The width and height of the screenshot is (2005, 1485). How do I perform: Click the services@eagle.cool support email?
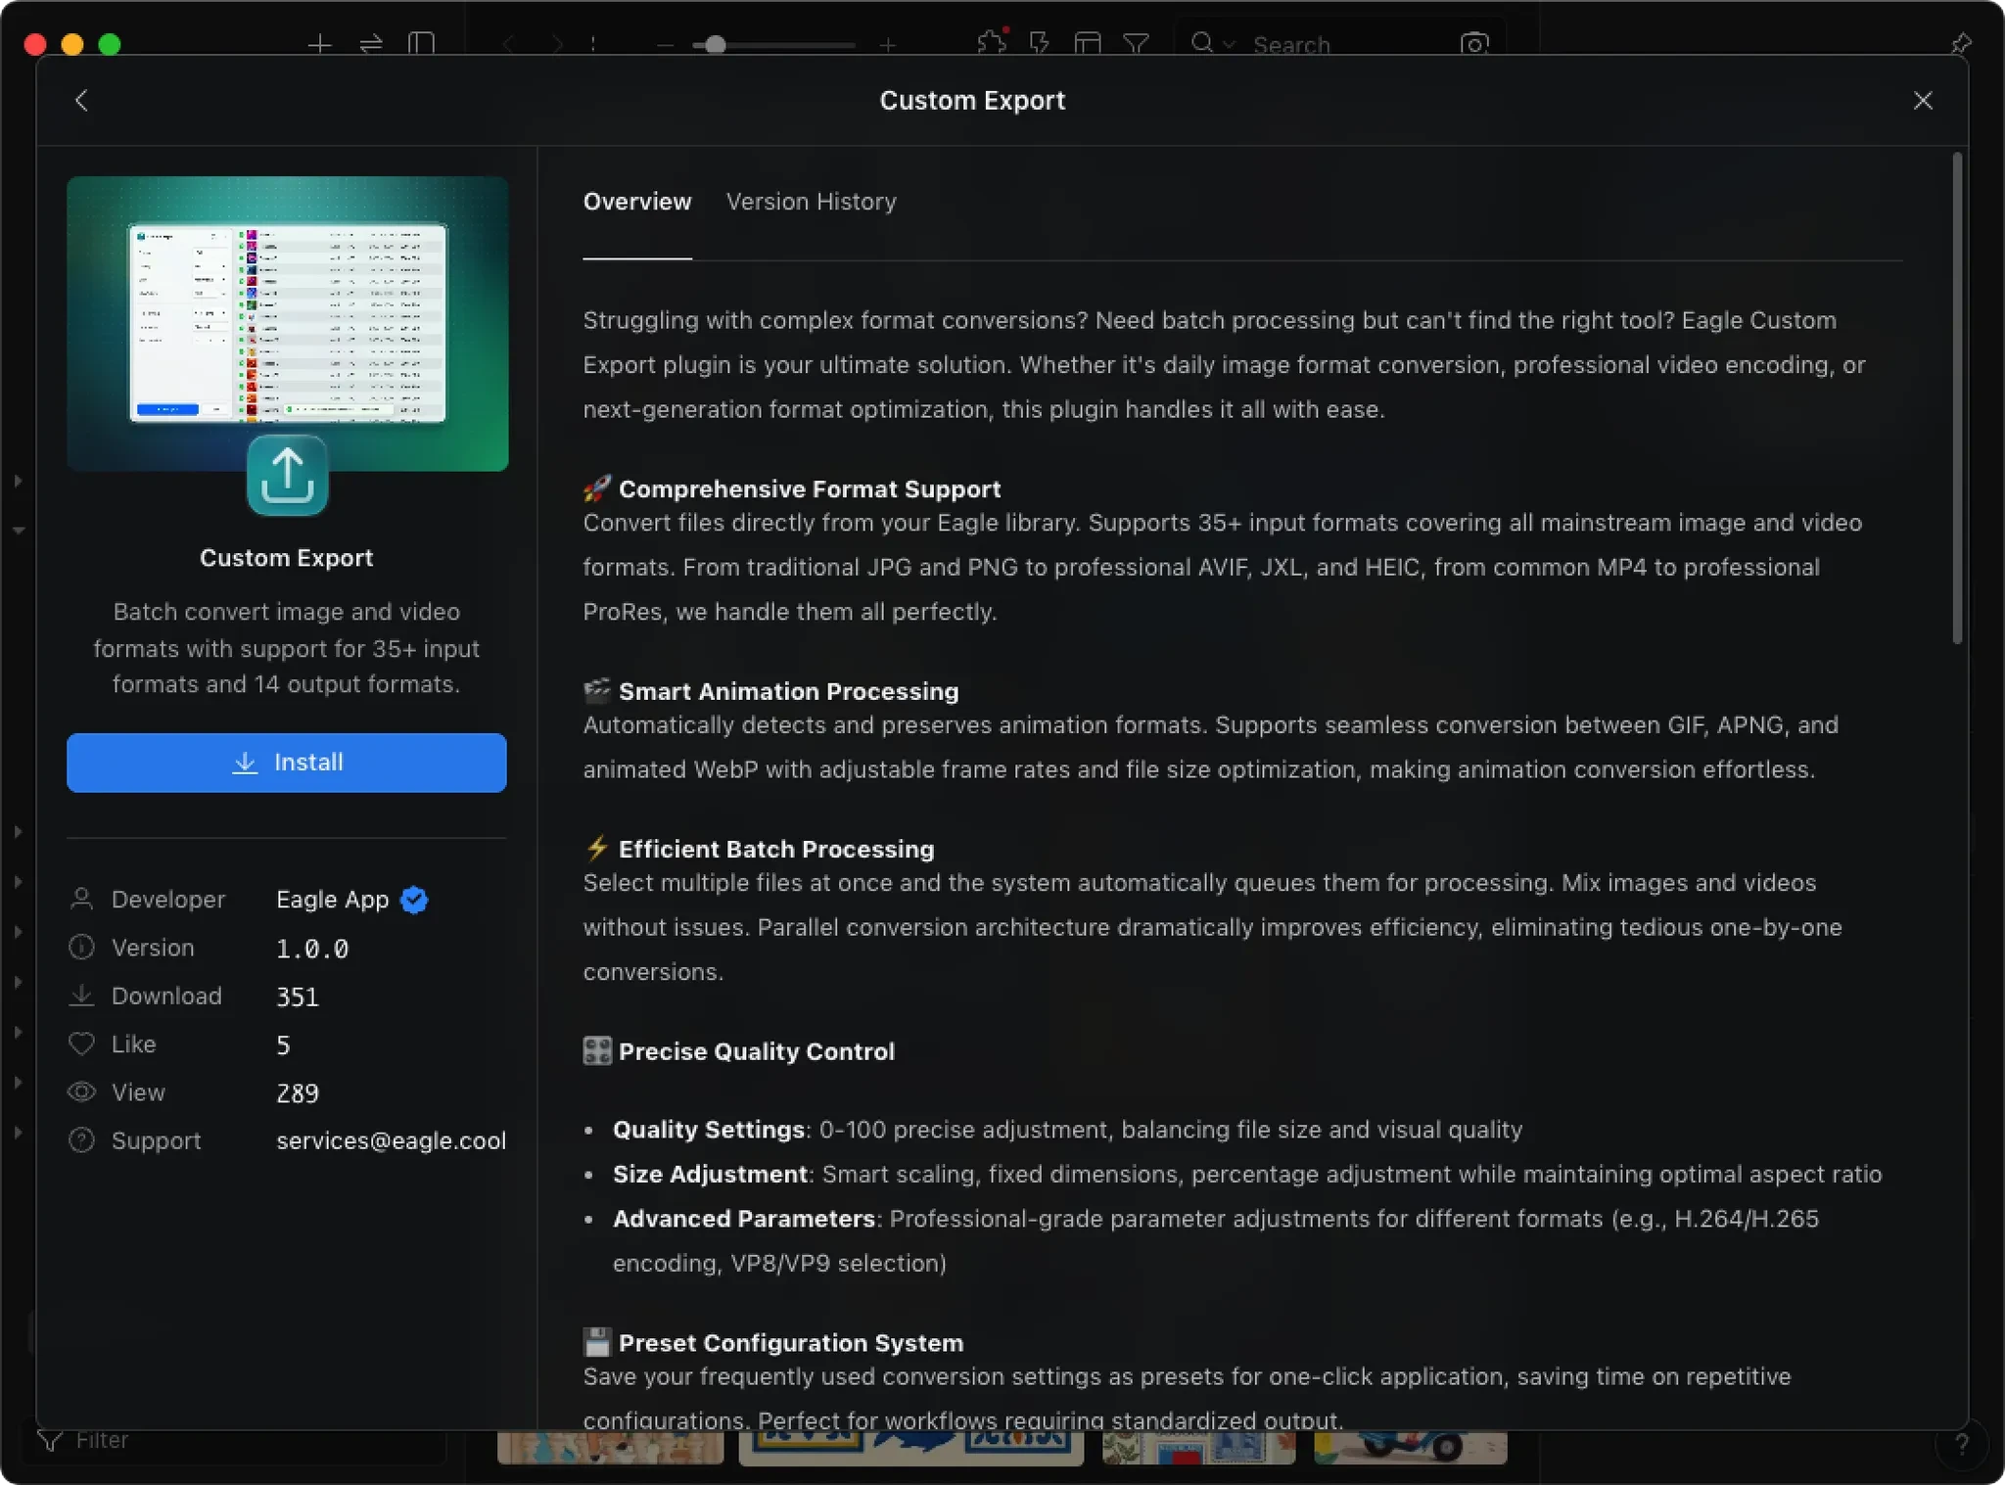point(392,1140)
